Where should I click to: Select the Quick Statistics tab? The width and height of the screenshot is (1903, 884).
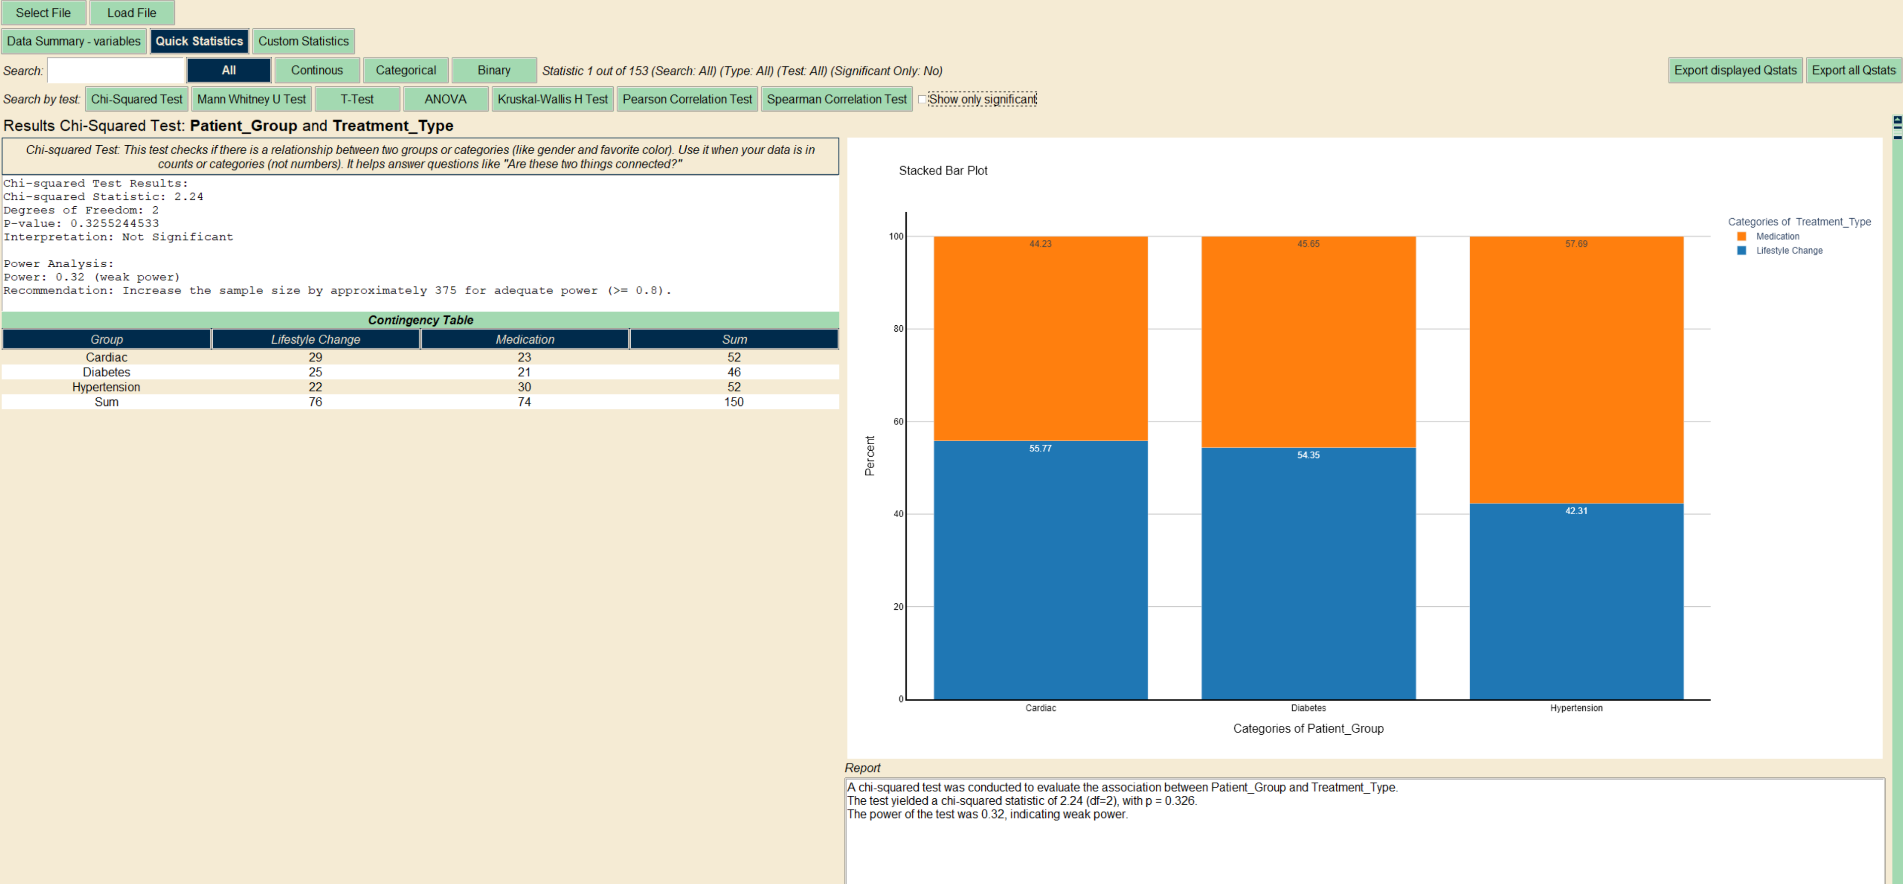click(x=199, y=41)
